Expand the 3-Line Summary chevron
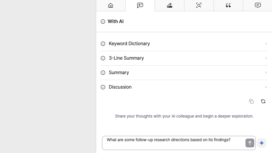The image size is (272, 153). [x=266, y=58]
